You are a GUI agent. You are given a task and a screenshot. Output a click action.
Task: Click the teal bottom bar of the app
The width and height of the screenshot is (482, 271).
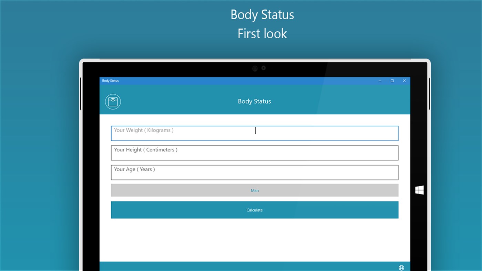[x=241, y=266]
